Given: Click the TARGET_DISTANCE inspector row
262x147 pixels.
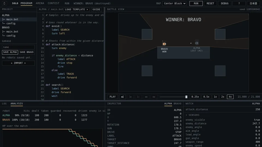Looking at the screenshot, I should click(x=144, y=143).
